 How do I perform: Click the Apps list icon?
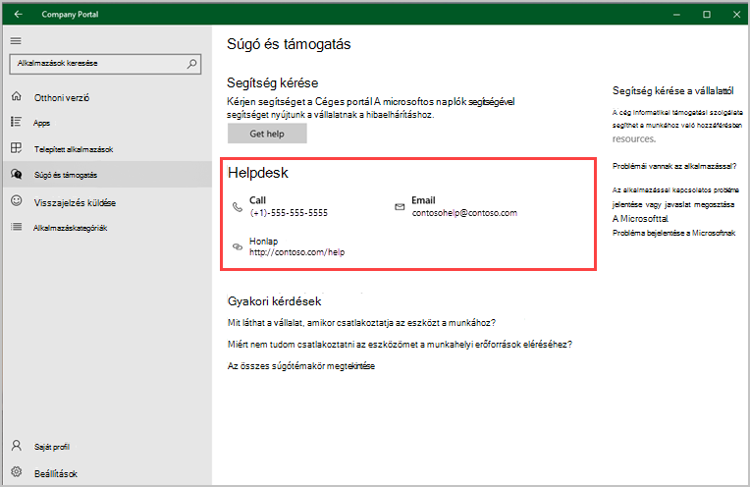click(17, 122)
